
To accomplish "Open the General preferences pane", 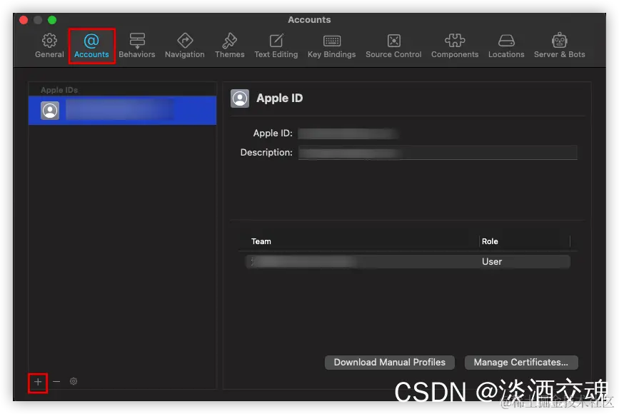I will coord(49,46).
